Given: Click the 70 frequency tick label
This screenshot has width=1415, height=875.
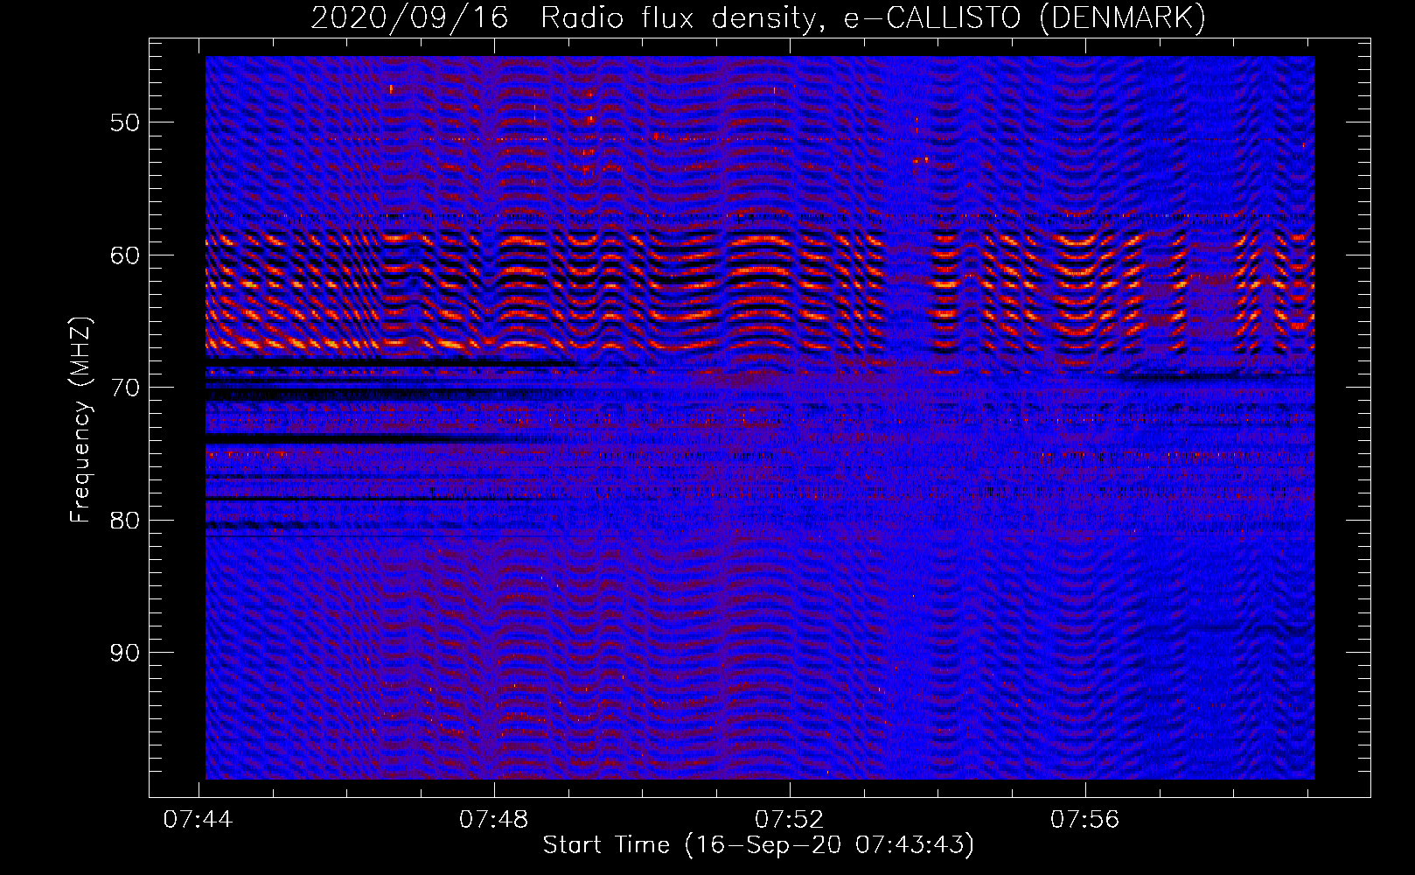Looking at the screenshot, I should pos(125,388).
